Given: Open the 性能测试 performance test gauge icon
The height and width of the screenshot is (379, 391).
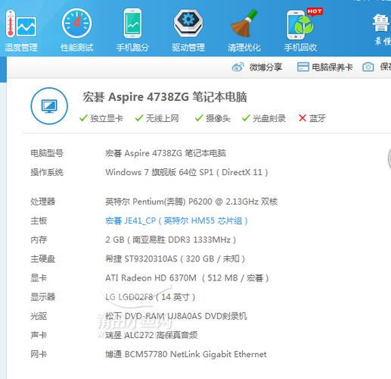Looking at the screenshot, I should [x=77, y=23].
